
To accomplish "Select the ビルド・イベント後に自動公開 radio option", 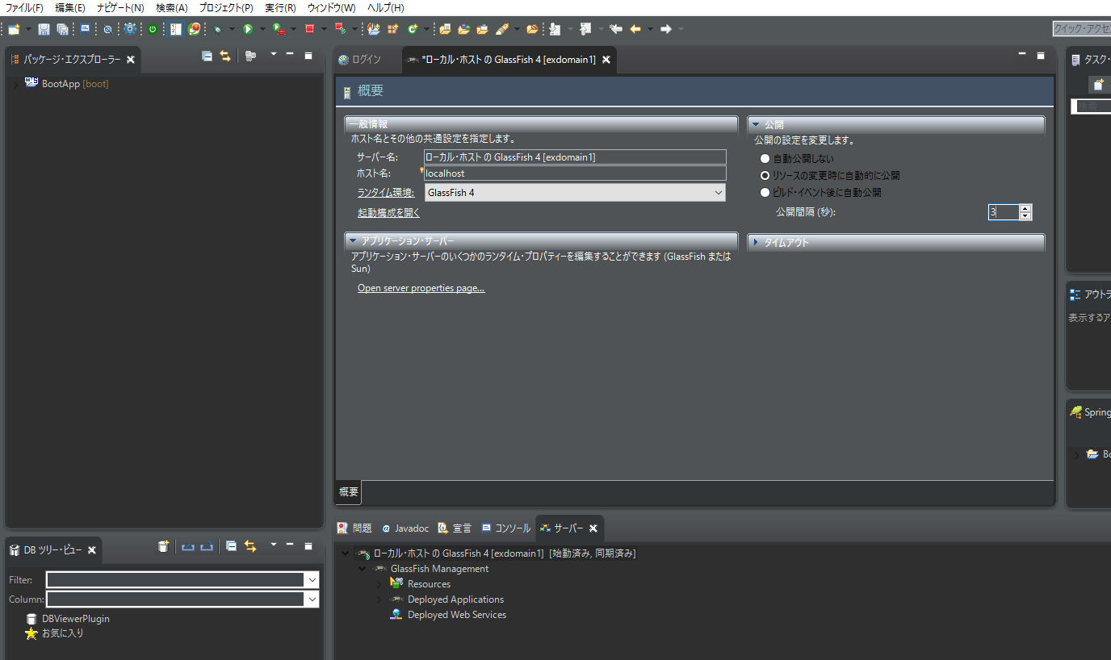I will click(x=765, y=192).
